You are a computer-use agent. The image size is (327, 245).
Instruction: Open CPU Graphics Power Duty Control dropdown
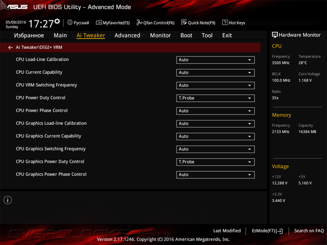click(x=215, y=162)
